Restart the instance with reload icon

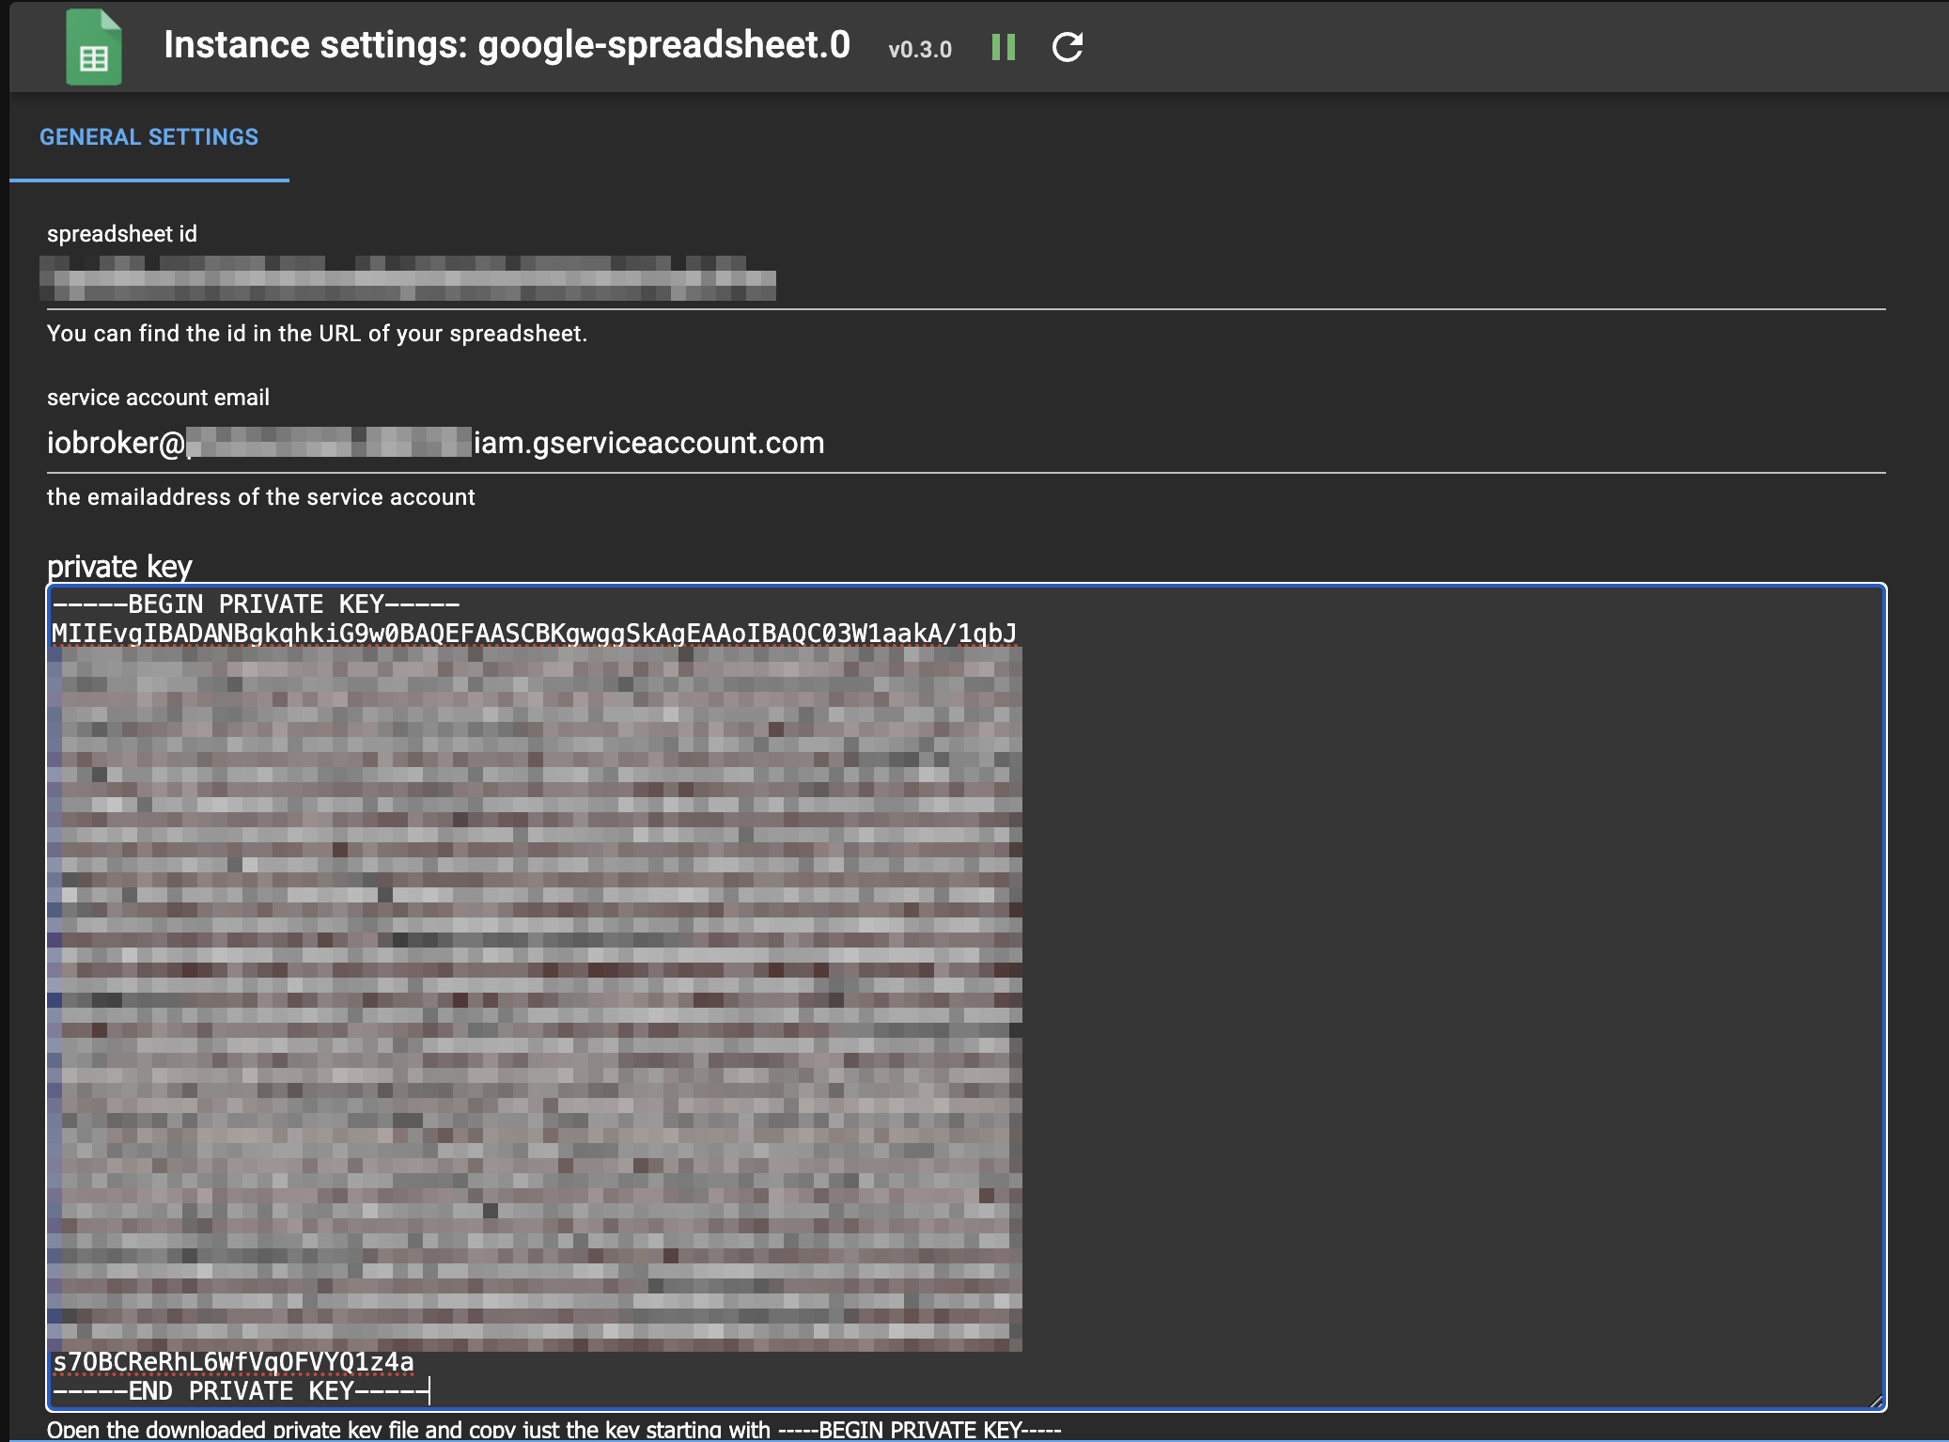(x=1068, y=47)
